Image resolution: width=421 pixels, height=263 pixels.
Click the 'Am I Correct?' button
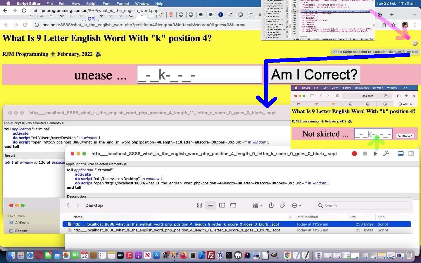(314, 75)
